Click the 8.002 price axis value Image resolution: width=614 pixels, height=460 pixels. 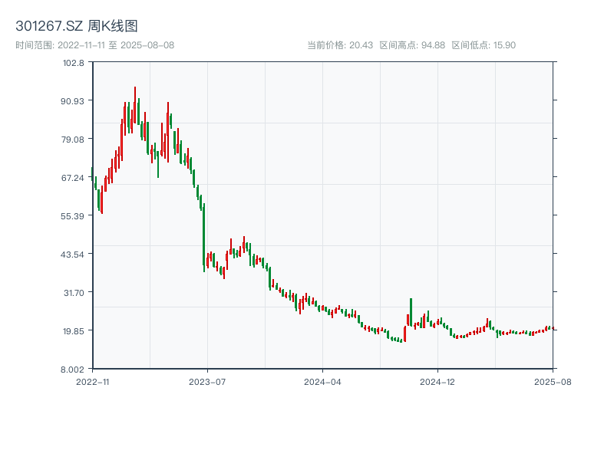(73, 368)
